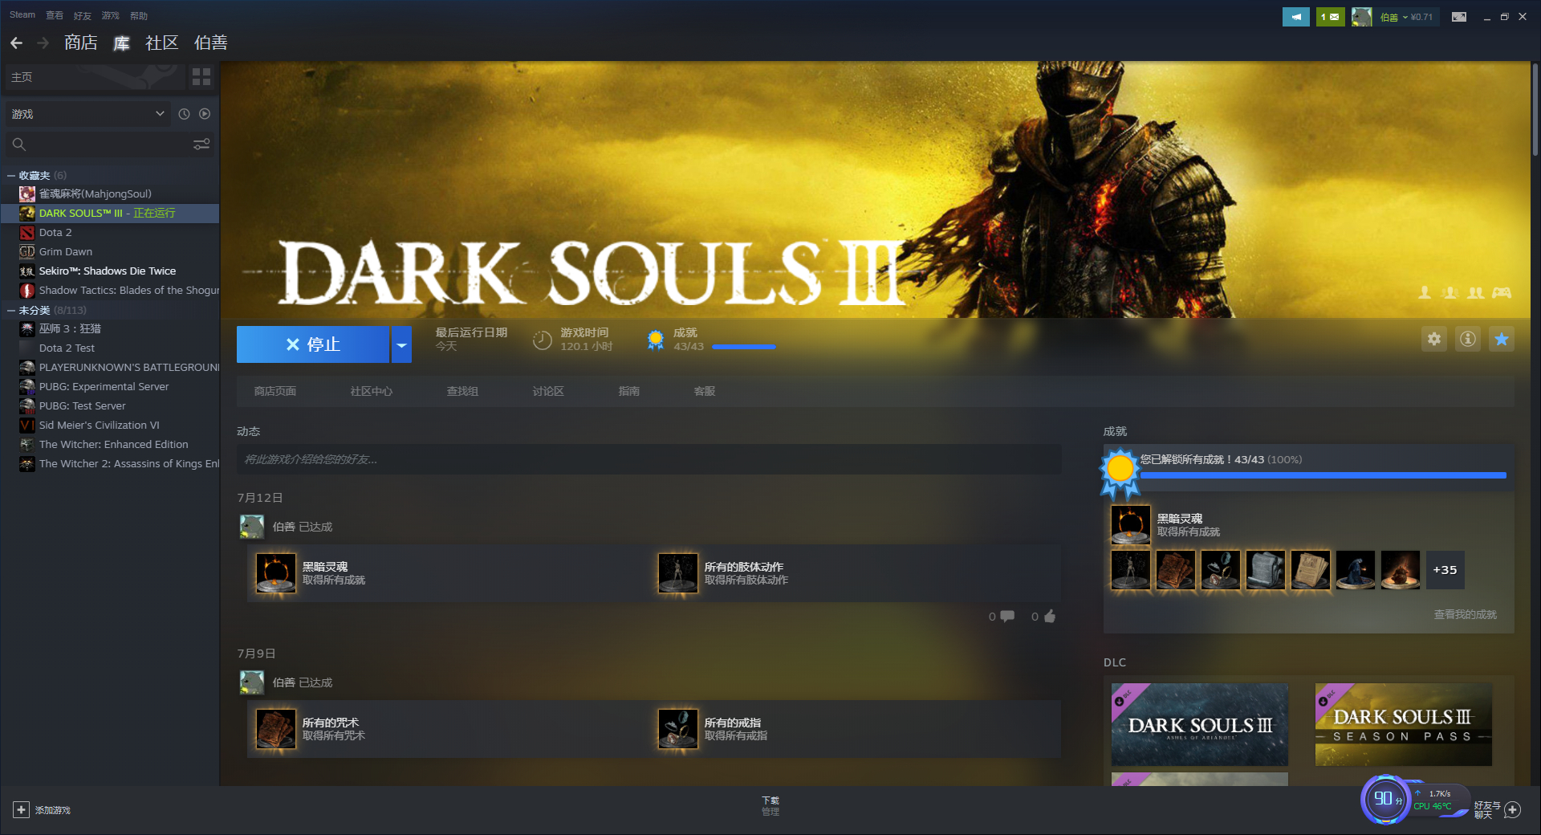Open the 查看 menu
The image size is (1541, 835).
55,15
